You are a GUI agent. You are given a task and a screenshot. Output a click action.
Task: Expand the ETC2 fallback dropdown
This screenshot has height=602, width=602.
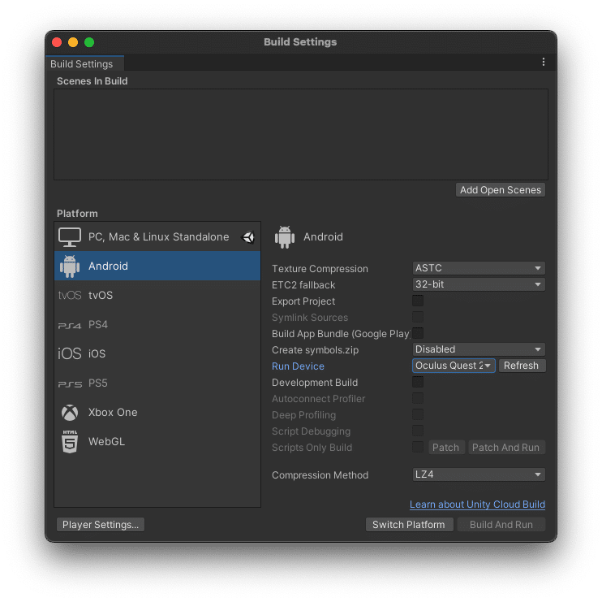(479, 285)
